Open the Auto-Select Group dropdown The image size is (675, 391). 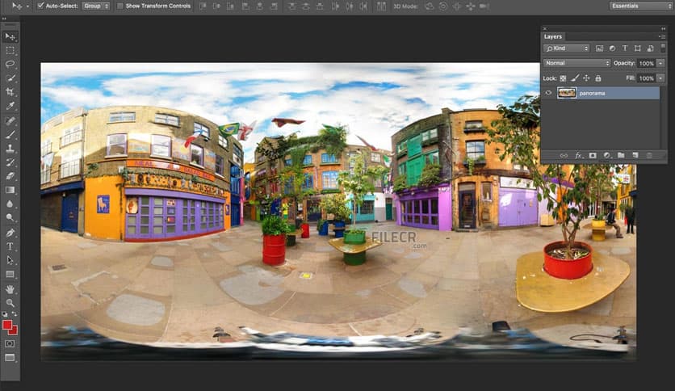[x=95, y=6]
